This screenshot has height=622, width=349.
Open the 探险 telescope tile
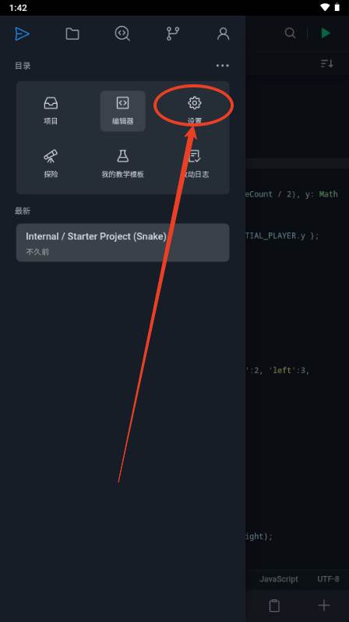51,164
